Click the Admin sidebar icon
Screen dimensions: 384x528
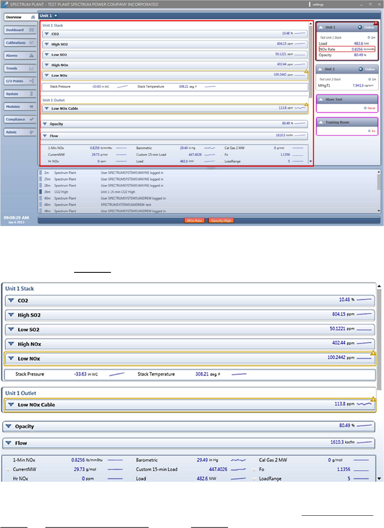point(32,132)
